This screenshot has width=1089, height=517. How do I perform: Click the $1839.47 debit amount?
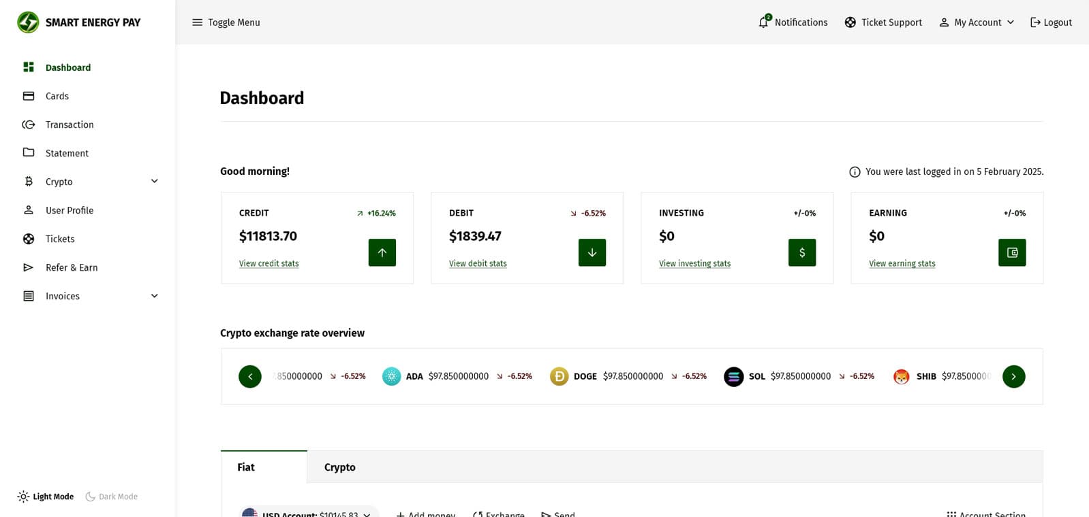tap(475, 236)
